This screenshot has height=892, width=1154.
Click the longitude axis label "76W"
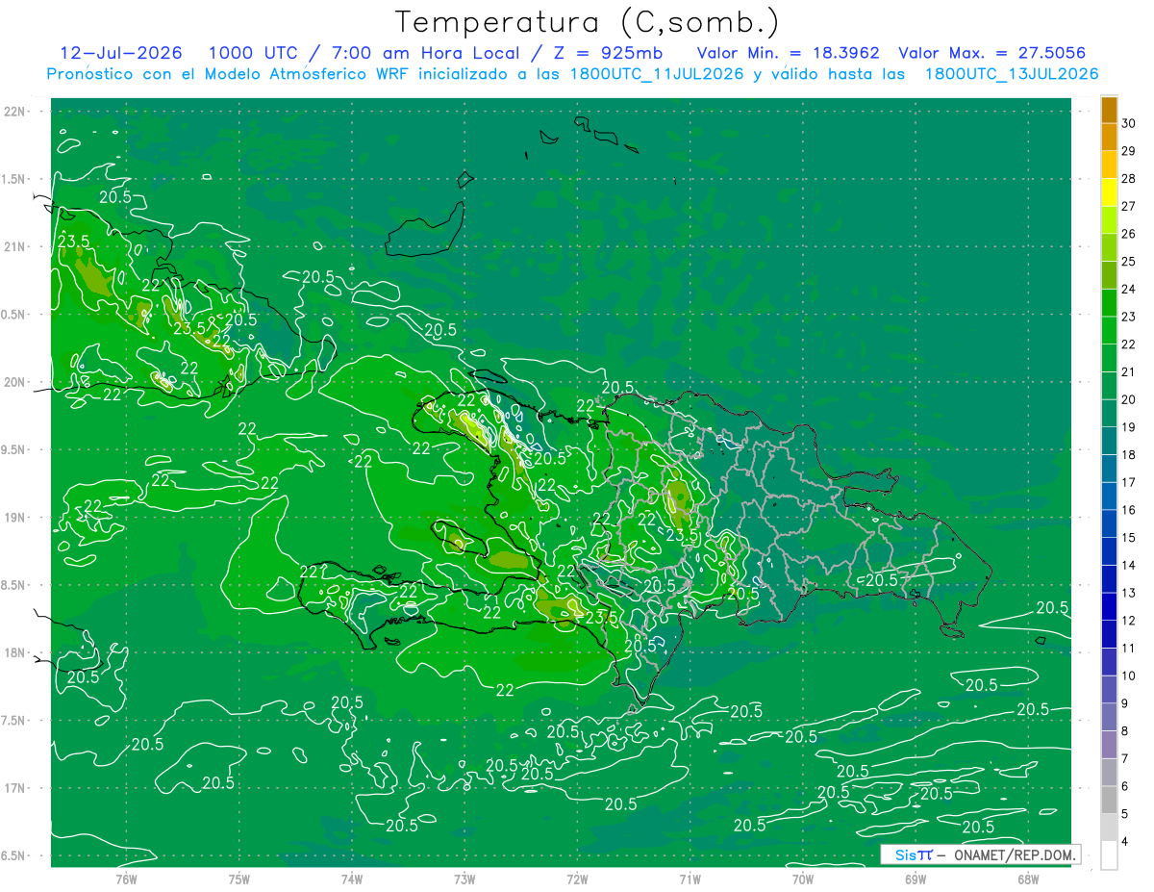pos(126,879)
